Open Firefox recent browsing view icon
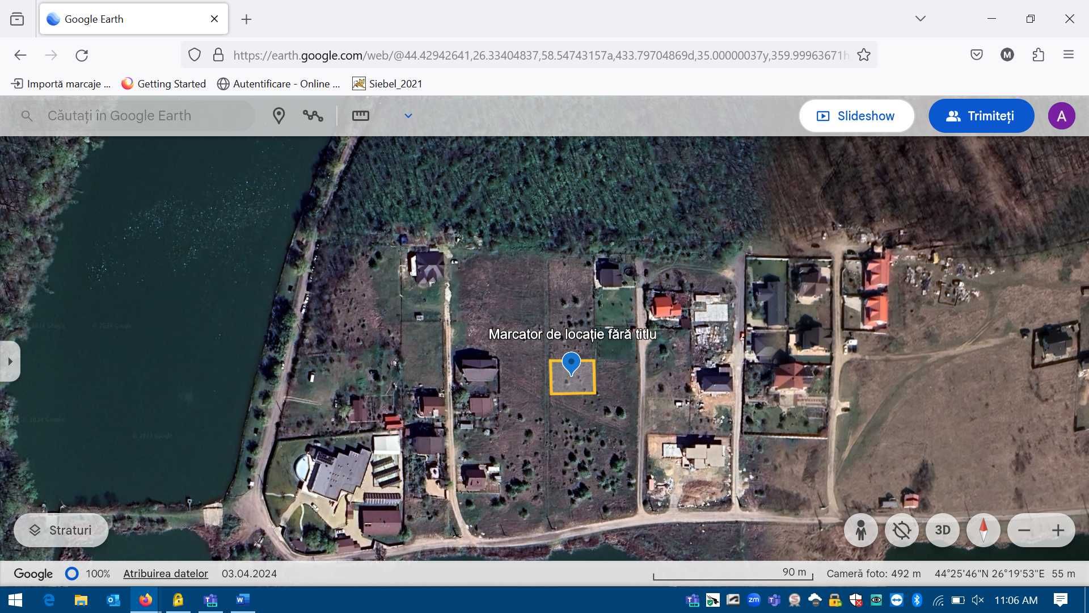1089x613 pixels. [x=17, y=19]
